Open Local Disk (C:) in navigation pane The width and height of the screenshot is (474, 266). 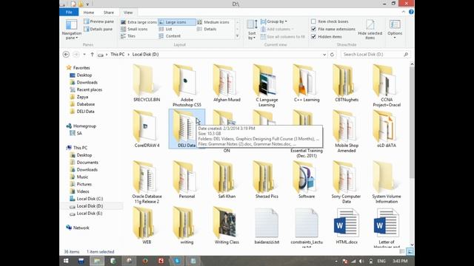coord(90,199)
